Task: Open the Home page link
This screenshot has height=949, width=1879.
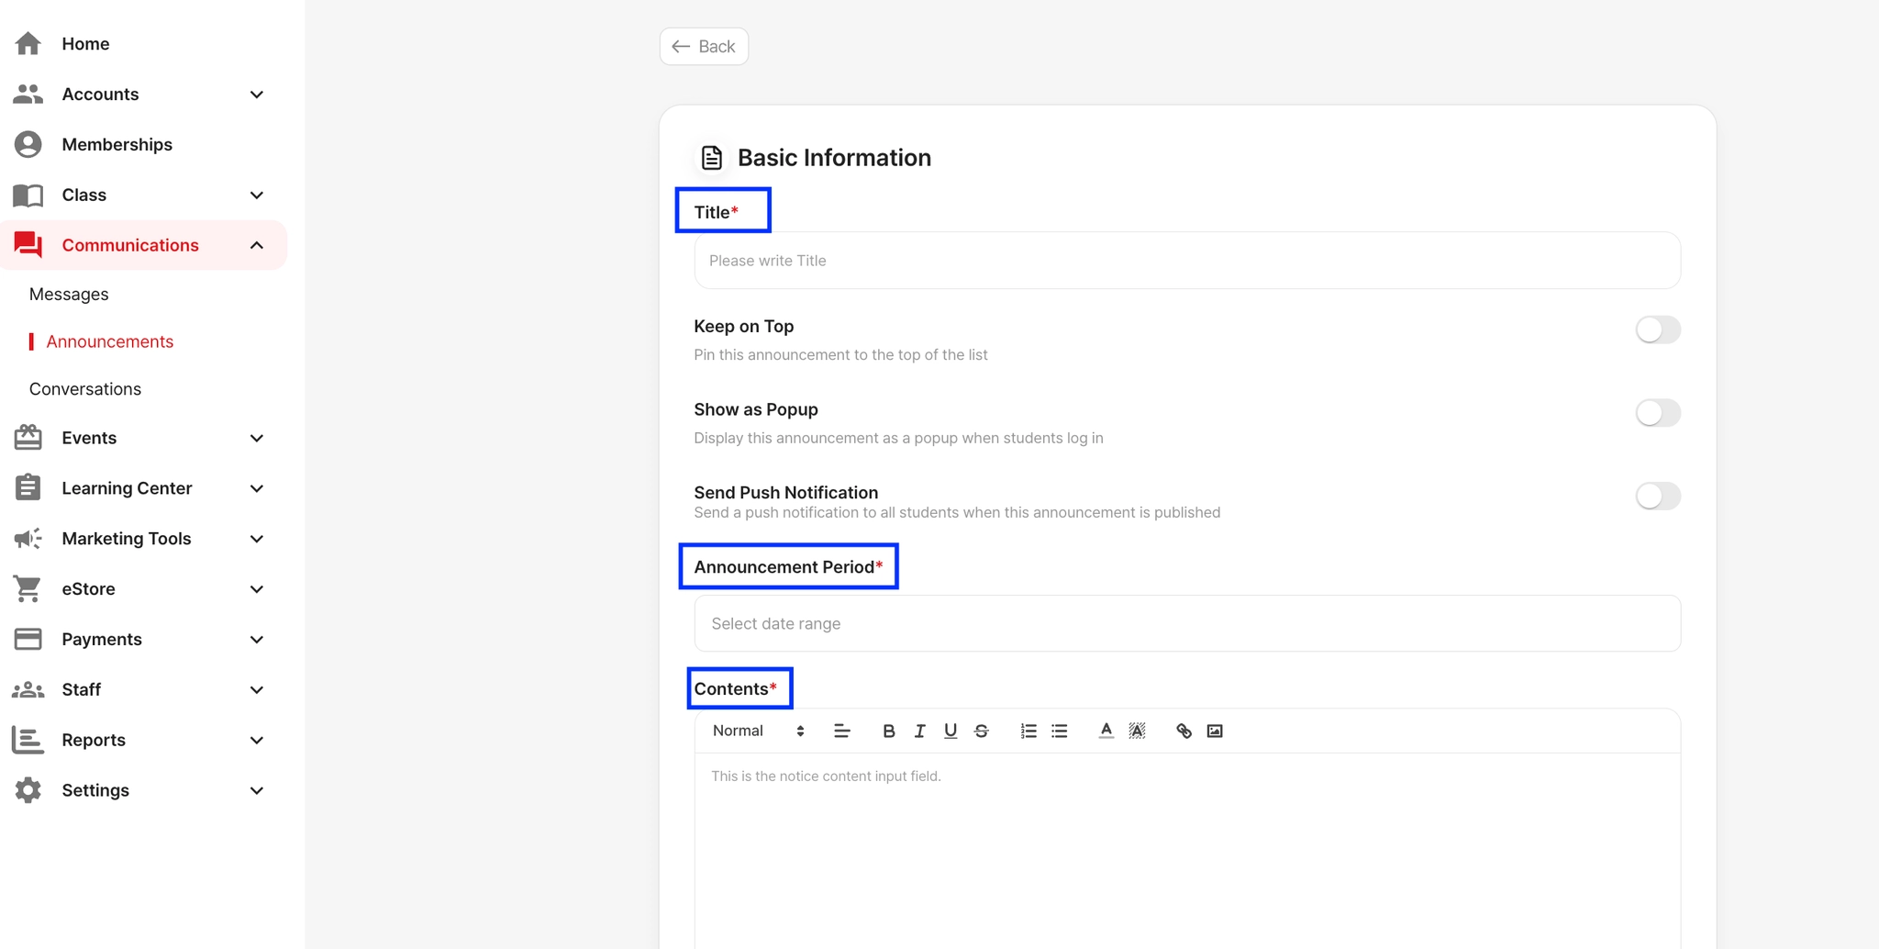Action: [x=85, y=44]
